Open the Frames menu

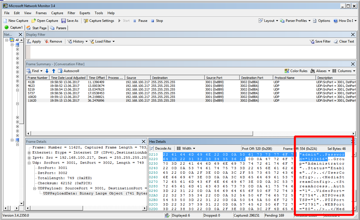pos(41,13)
